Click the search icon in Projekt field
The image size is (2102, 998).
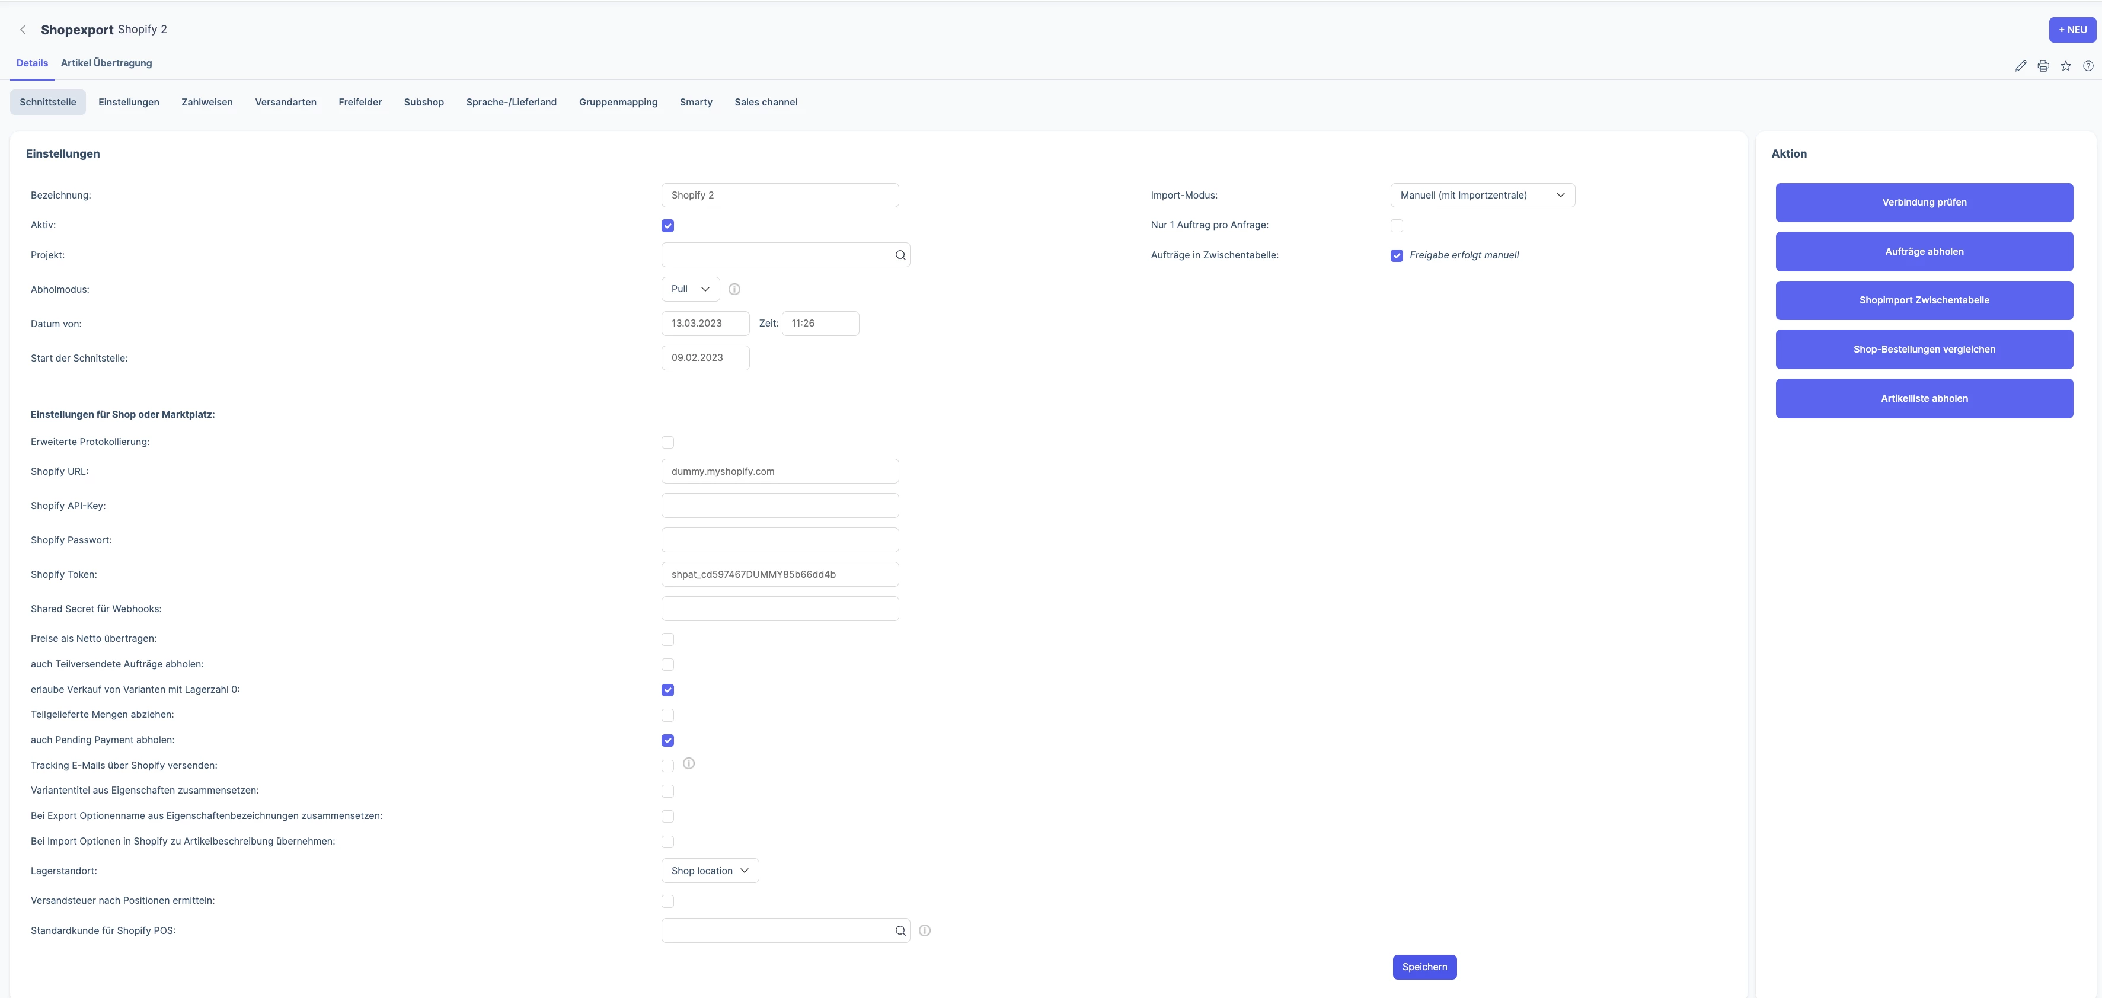900,255
